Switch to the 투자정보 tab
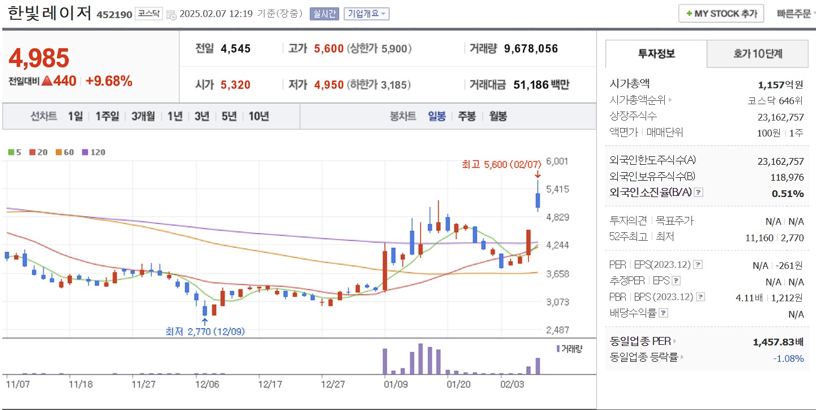This screenshot has width=816, height=410. [656, 54]
